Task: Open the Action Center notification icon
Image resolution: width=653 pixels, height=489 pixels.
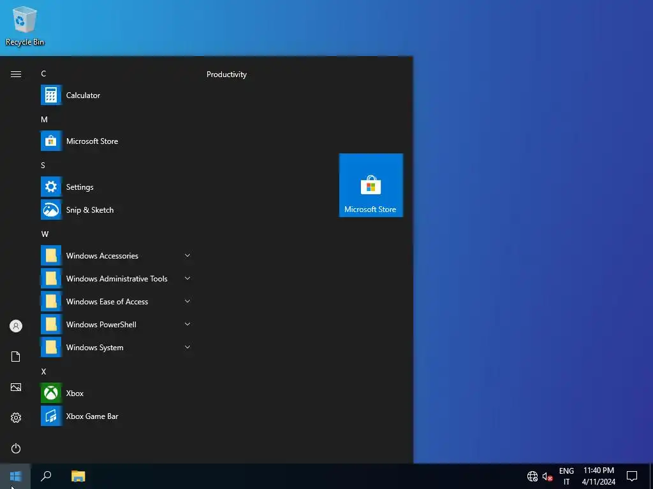Action: click(x=632, y=476)
